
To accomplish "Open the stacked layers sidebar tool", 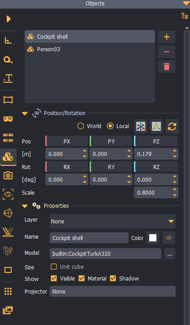I will 8,251.
